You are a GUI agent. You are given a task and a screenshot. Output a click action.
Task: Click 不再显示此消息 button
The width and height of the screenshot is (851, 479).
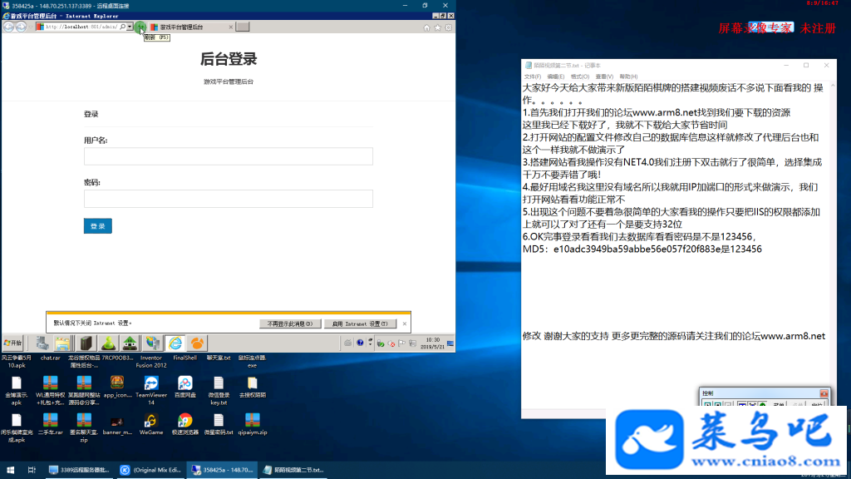290,323
